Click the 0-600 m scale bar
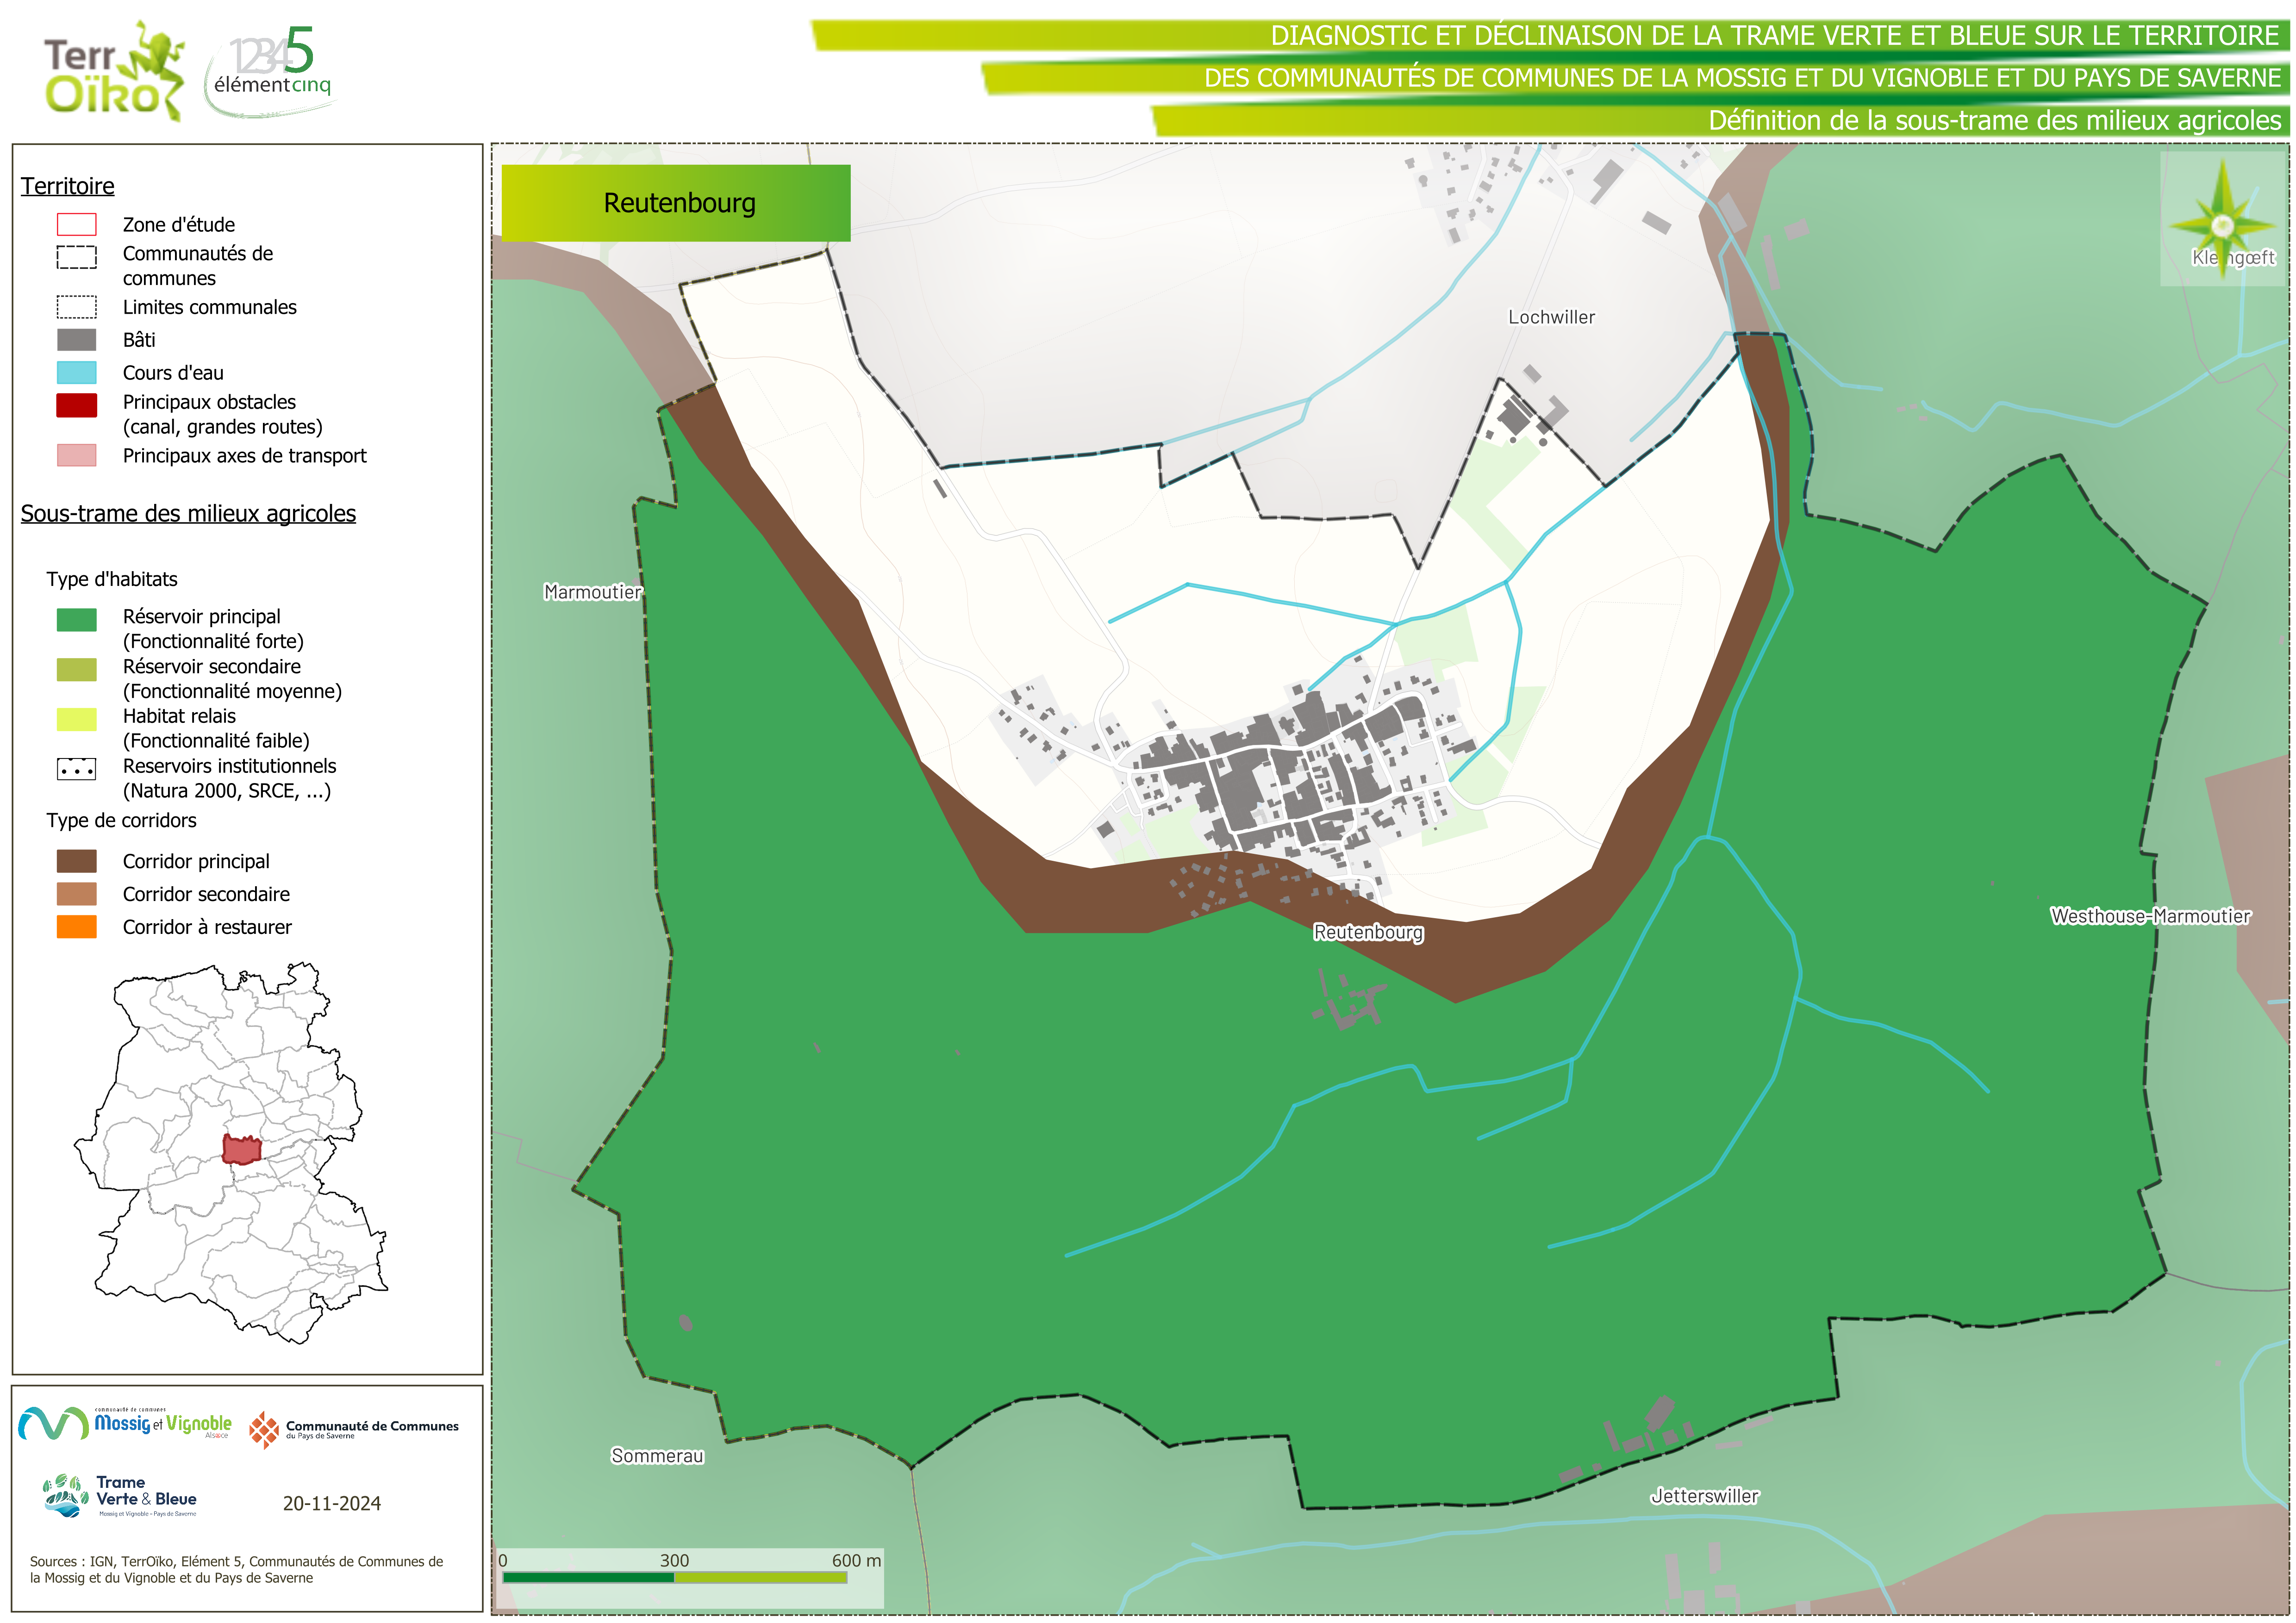The width and height of the screenshot is (2296, 1623). pos(675,1577)
